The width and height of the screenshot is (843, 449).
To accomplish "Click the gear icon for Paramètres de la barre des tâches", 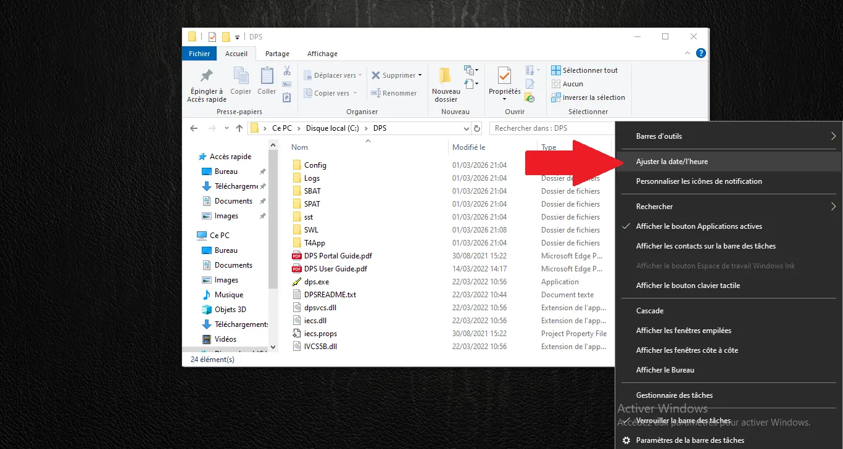I will pyautogui.click(x=626, y=440).
